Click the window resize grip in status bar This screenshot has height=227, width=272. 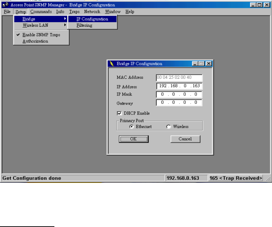268,179
